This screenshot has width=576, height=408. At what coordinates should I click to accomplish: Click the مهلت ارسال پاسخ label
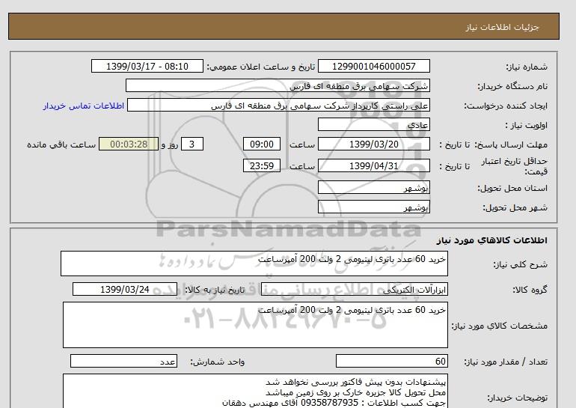click(x=512, y=144)
